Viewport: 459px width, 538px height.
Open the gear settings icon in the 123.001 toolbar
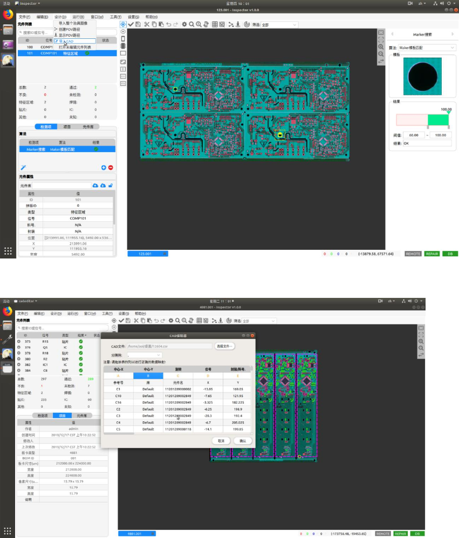click(184, 24)
